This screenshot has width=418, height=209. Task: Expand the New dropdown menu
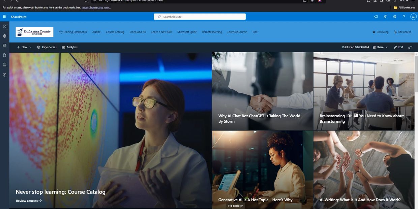24,47
